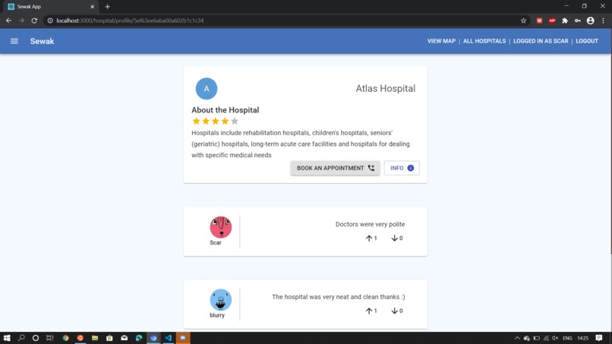The height and width of the screenshot is (344, 612).
Task: Click the 'About the Hospital' heading
Action: point(226,110)
